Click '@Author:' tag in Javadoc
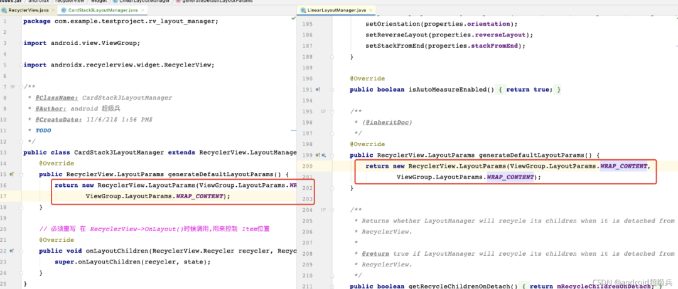The width and height of the screenshot is (678, 289). [51, 108]
